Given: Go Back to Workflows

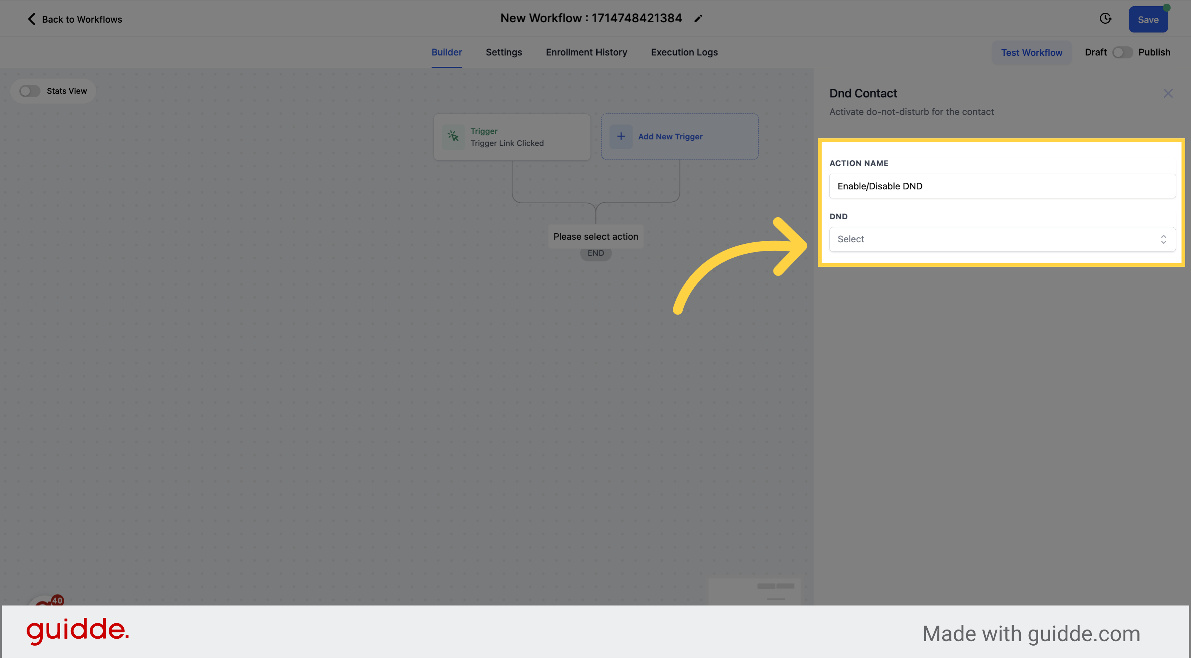Looking at the screenshot, I should point(74,19).
